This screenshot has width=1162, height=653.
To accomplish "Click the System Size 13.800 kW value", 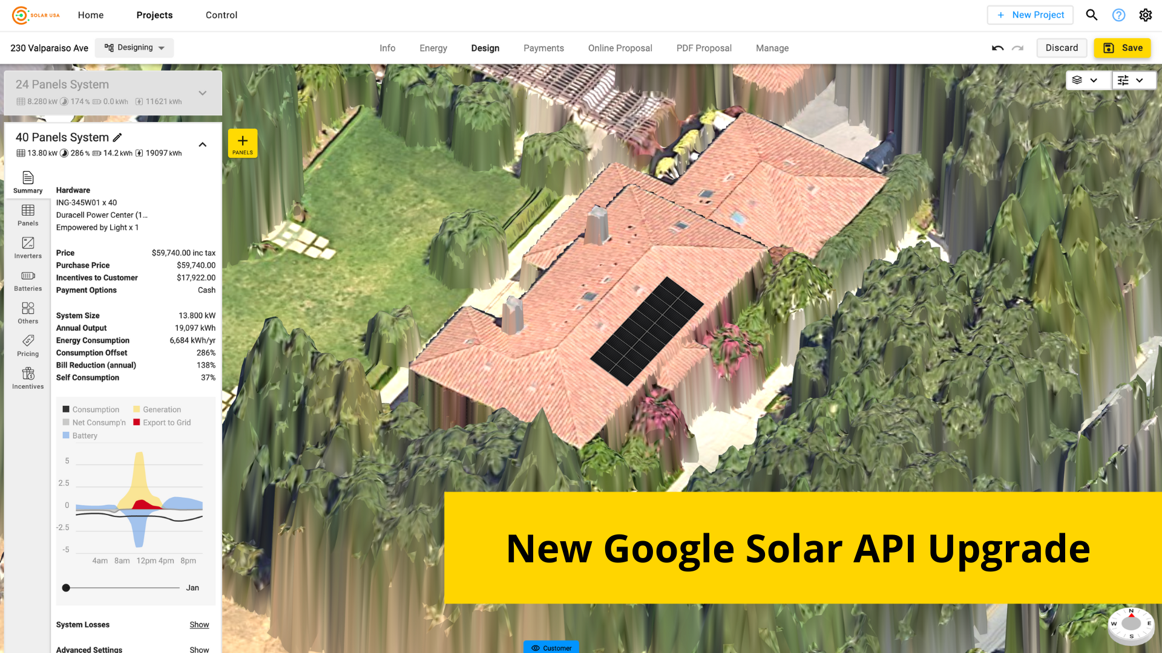I will click(x=197, y=316).
